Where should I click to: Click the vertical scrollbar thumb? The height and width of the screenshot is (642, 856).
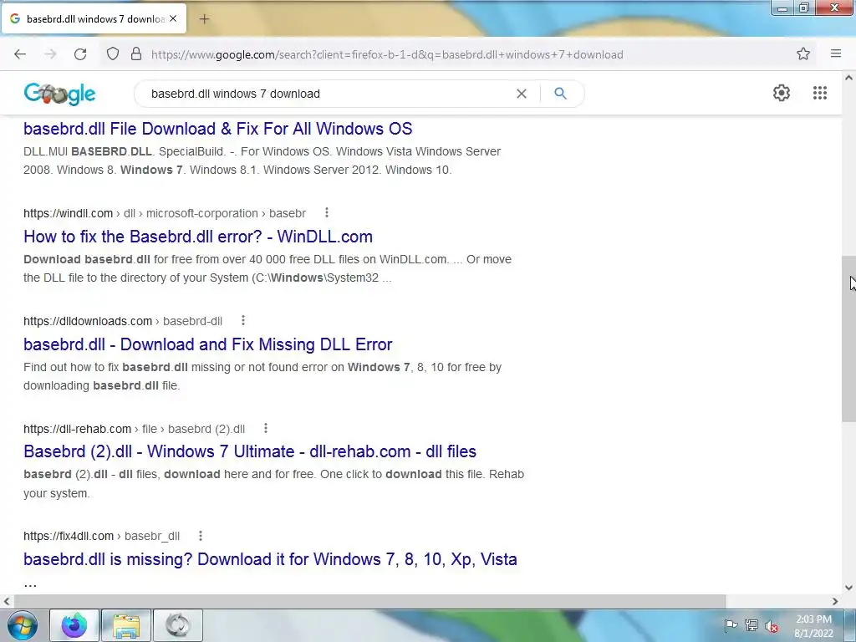[x=848, y=339]
